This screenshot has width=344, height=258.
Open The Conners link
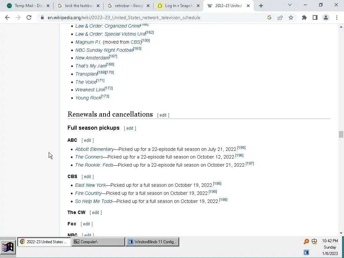pos(89,157)
